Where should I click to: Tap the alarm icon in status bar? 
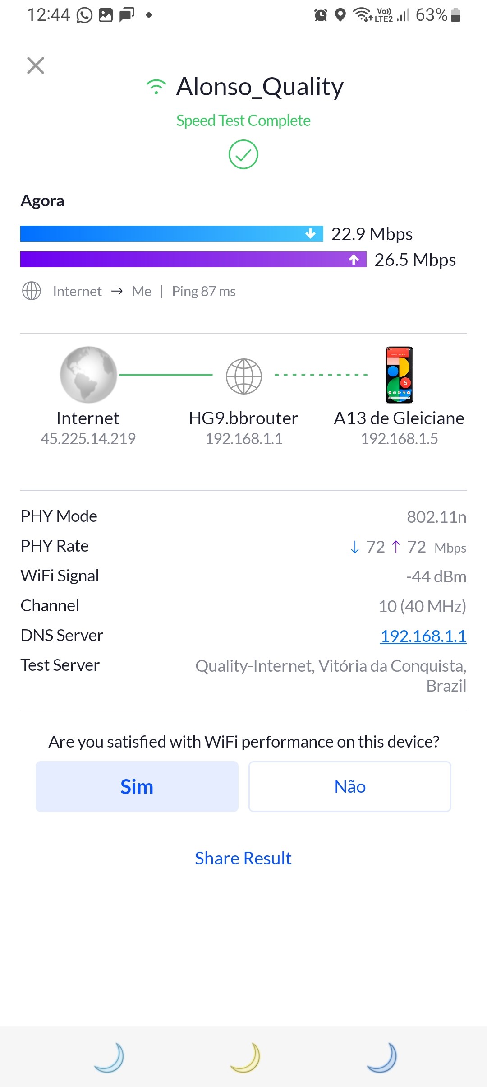[x=321, y=15]
